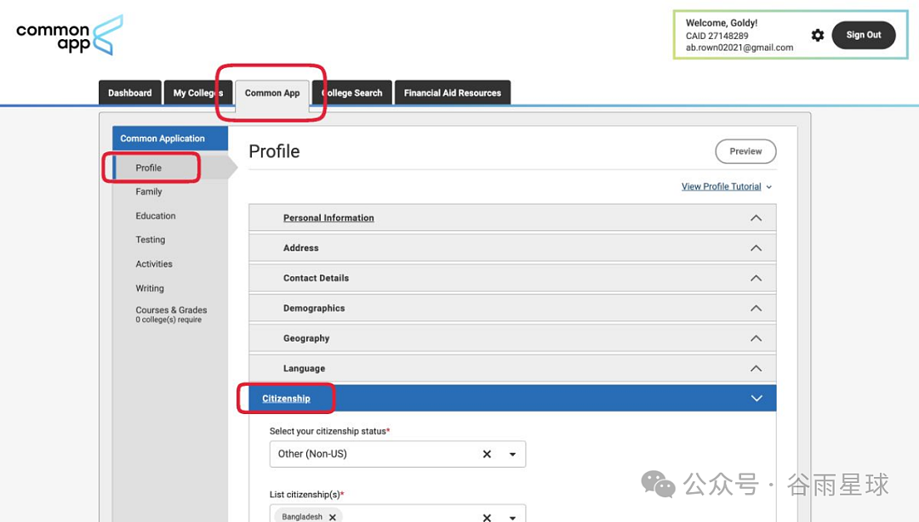Click the Citizenship section heading link
The image size is (919, 522).
tap(286, 399)
